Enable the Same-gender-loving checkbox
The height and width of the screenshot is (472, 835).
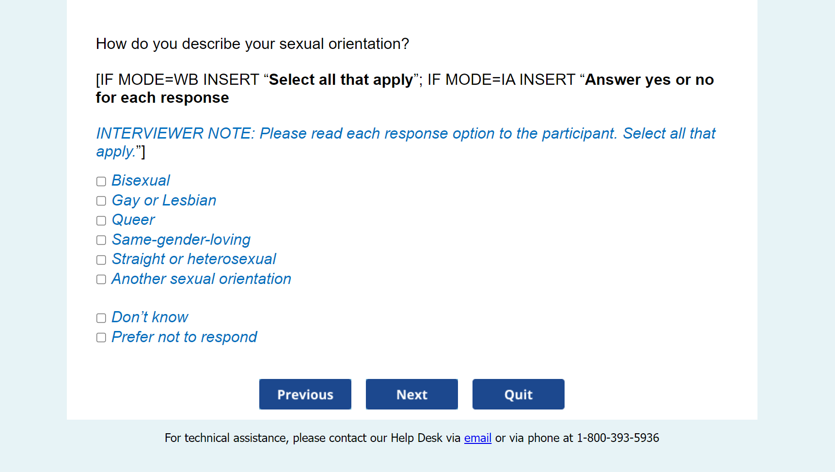(101, 240)
